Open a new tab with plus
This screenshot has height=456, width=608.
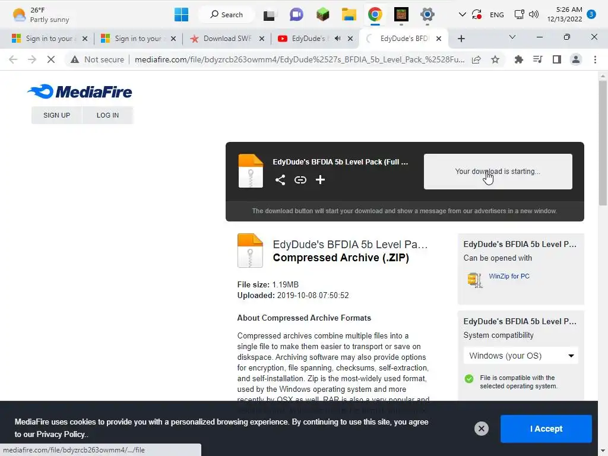pyautogui.click(x=461, y=39)
